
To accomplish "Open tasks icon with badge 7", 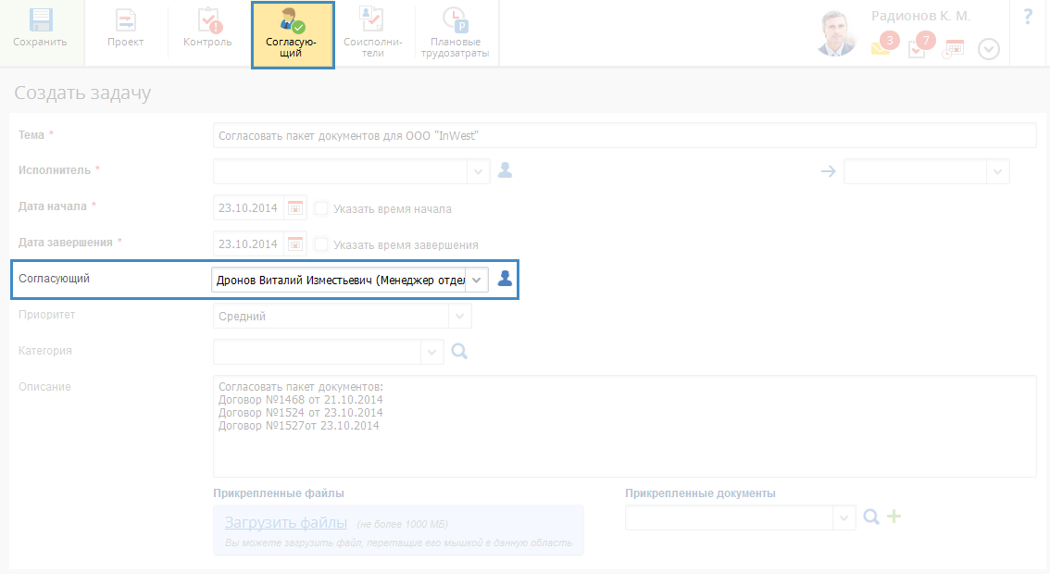I will 920,44.
